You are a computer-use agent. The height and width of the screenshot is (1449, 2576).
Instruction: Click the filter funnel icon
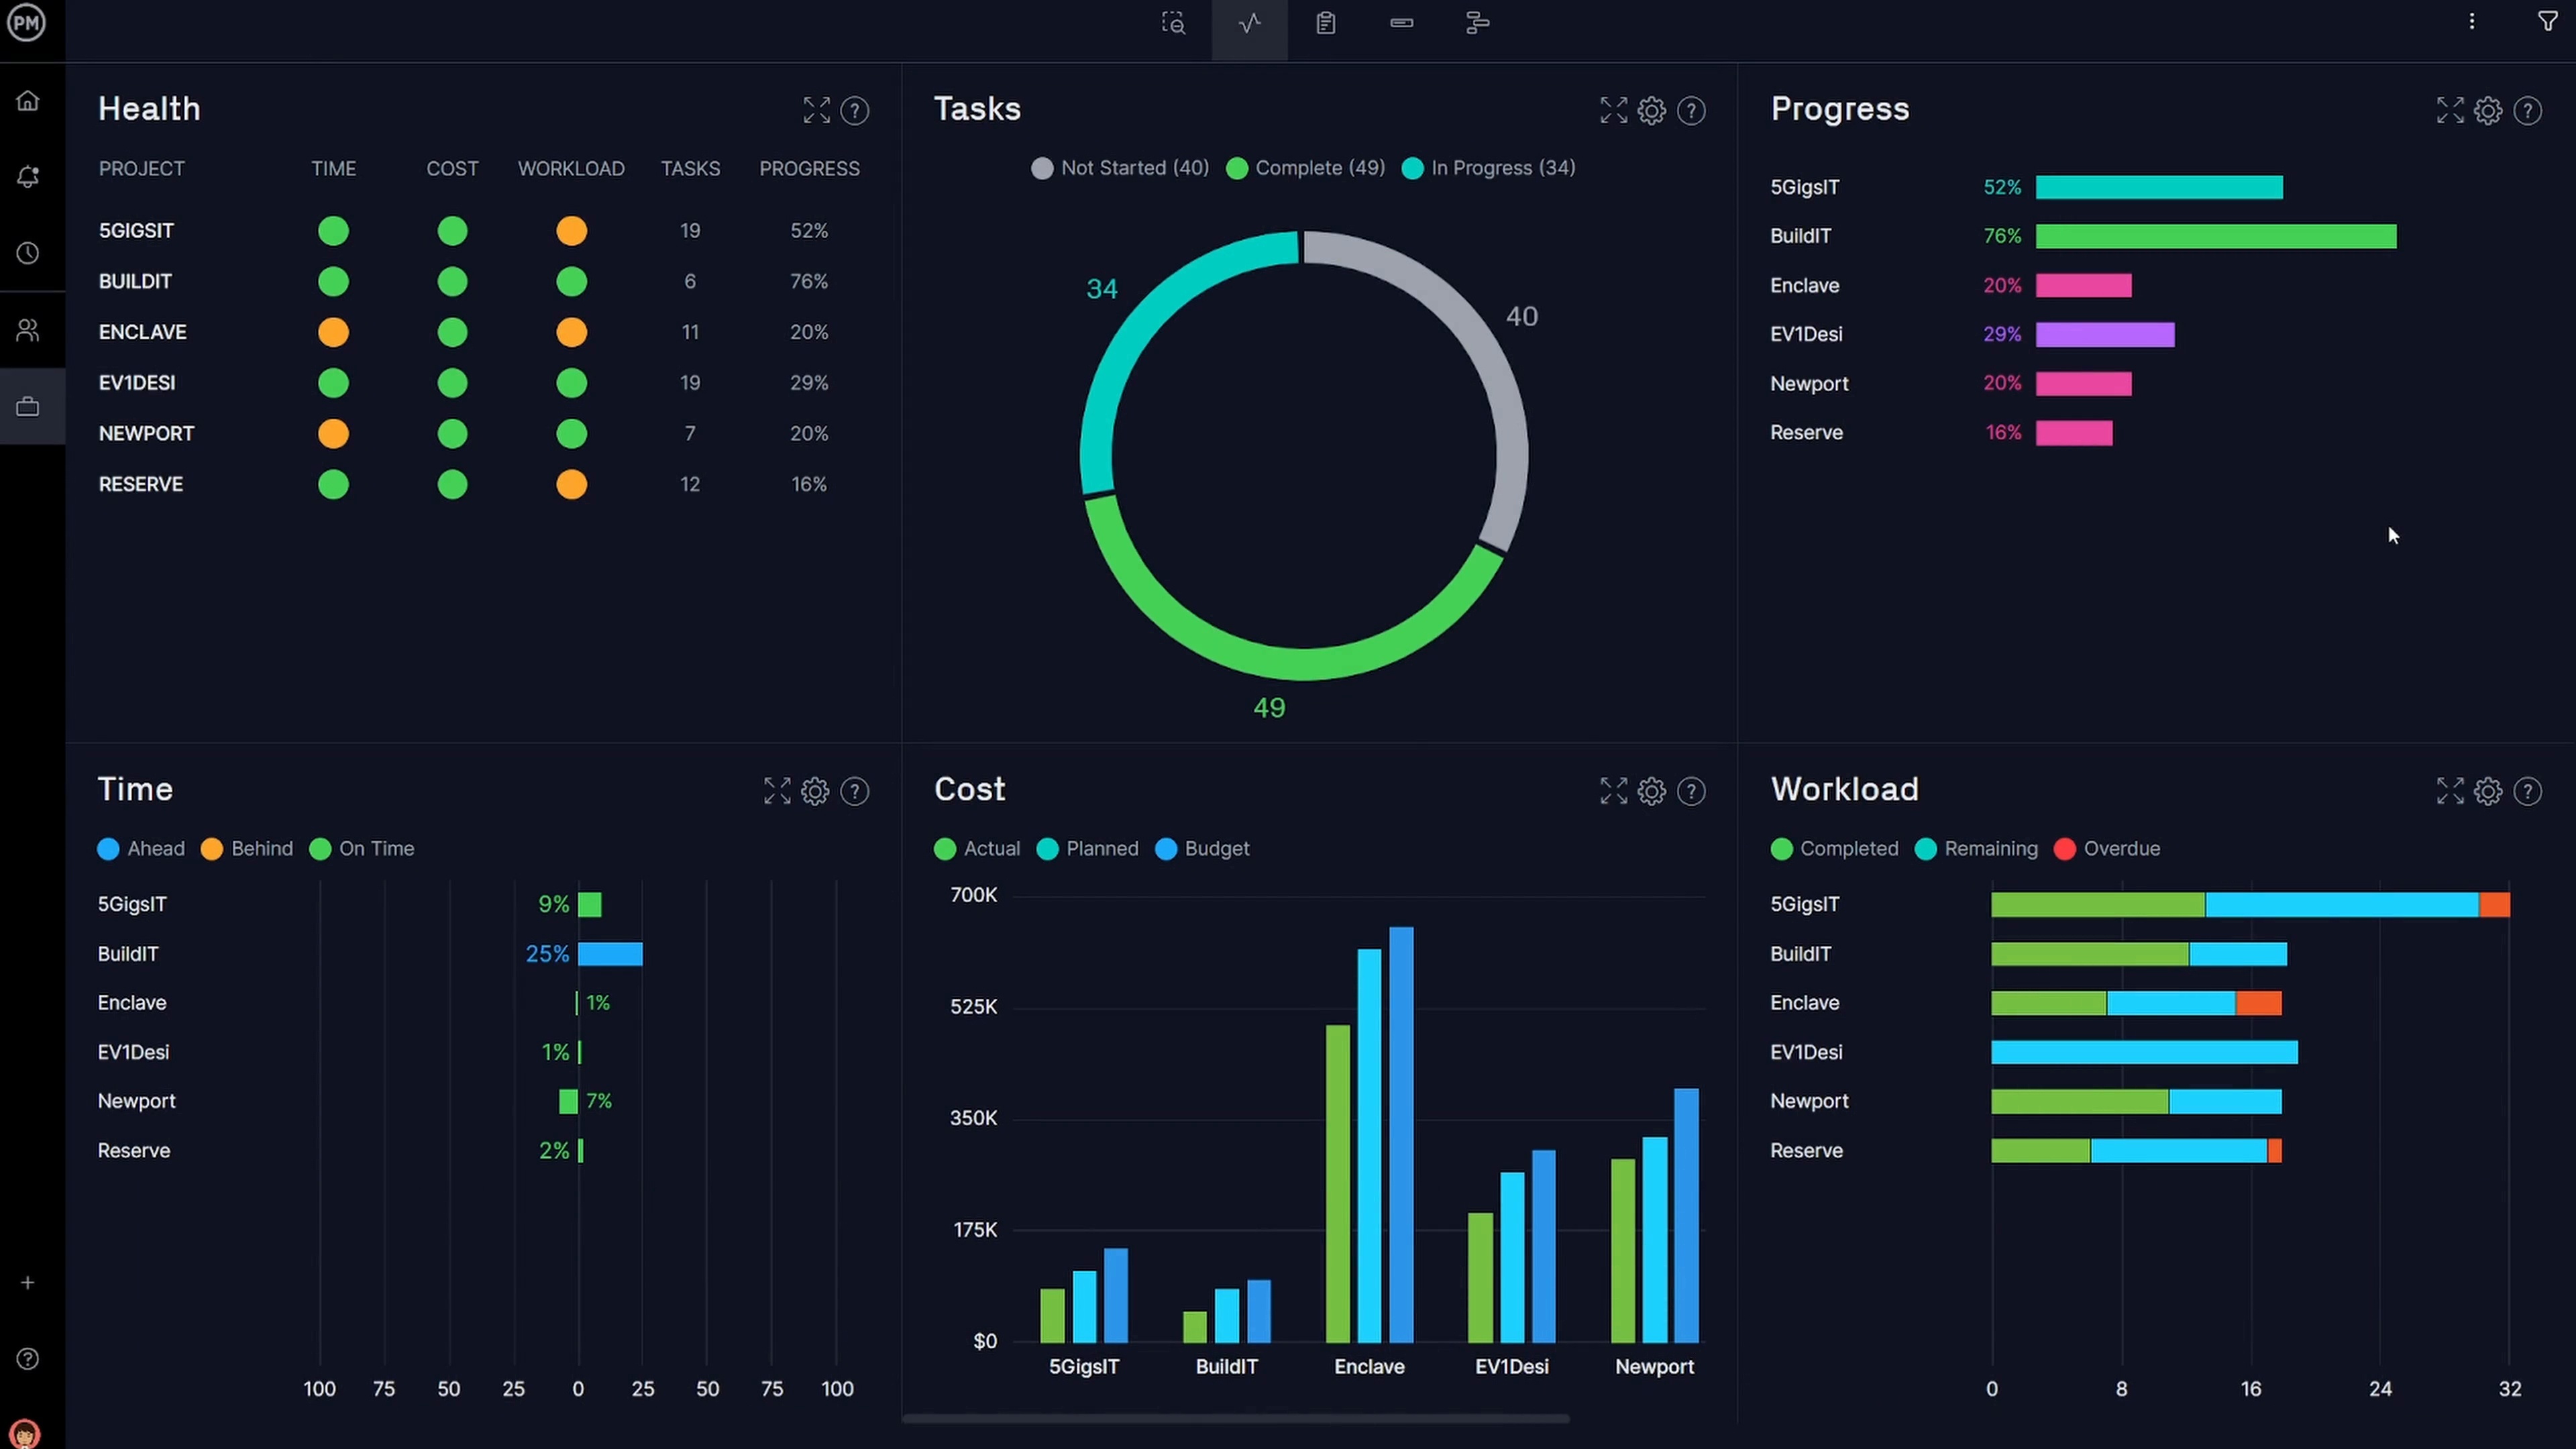coord(2547,22)
